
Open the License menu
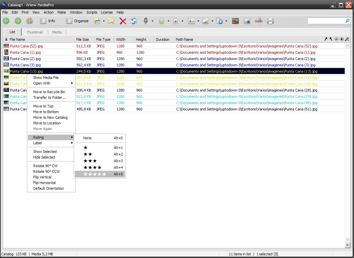107,12
